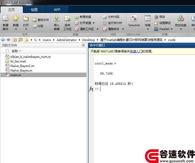195x163 pixels.
Task: Click the 基于matlab编程朴素贝叶斯网络算法程序源码 path segment
Action: 131,40
